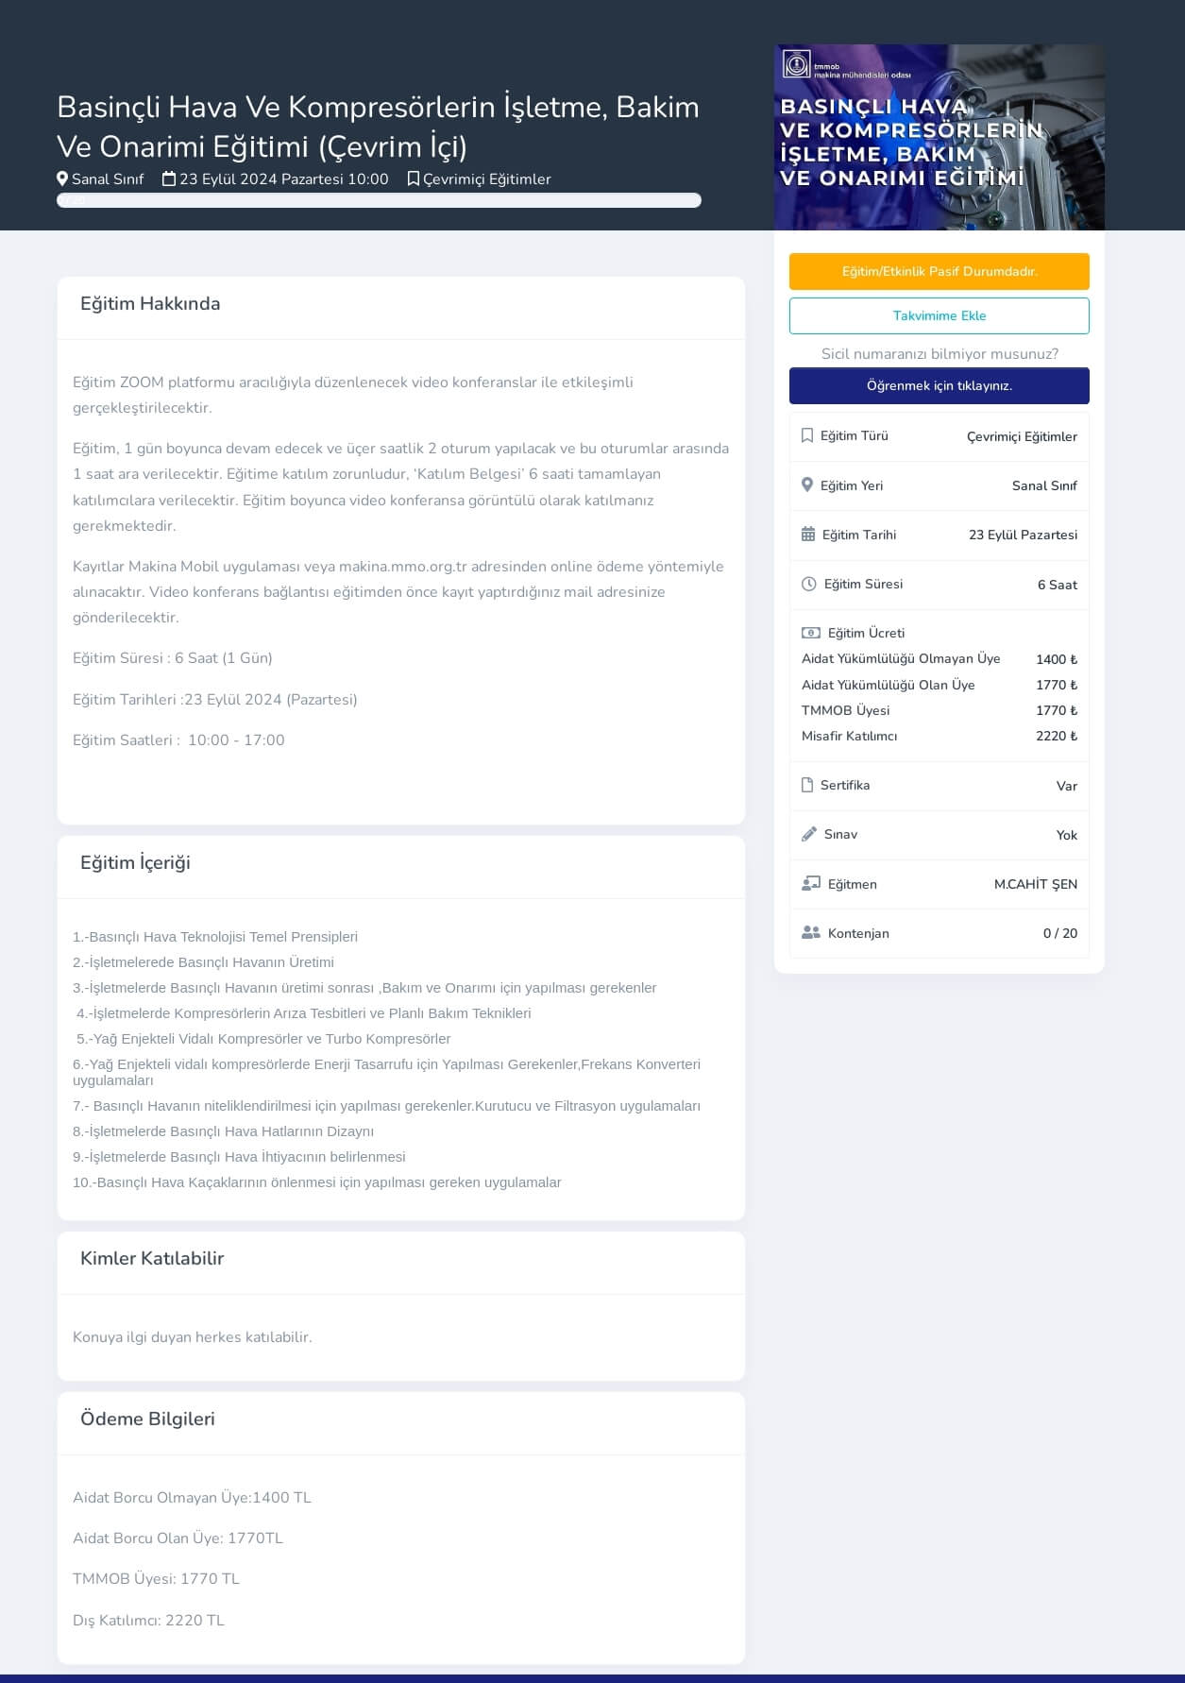Click the bookmark icon next to Eğitim Türü
The height and width of the screenshot is (1683, 1185).
807,435
